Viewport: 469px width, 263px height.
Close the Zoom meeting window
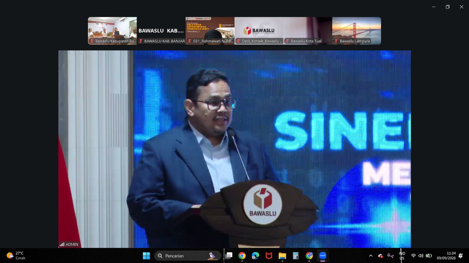pos(461,7)
